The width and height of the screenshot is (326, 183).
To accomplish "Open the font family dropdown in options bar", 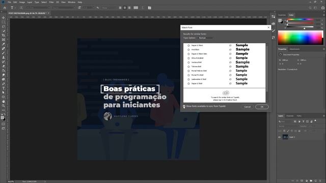I will [x=38, y=8].
